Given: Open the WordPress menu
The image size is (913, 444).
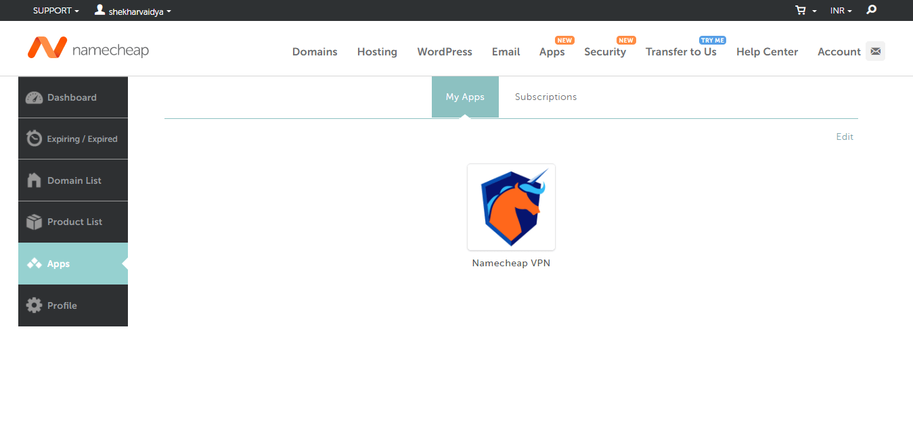Looking at the screenshot, I should point(445,51).
